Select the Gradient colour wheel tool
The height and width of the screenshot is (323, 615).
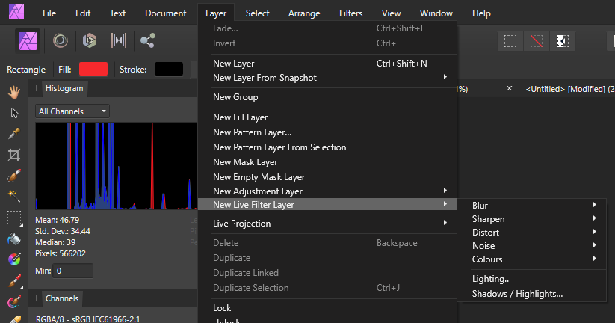click(14, 259)
